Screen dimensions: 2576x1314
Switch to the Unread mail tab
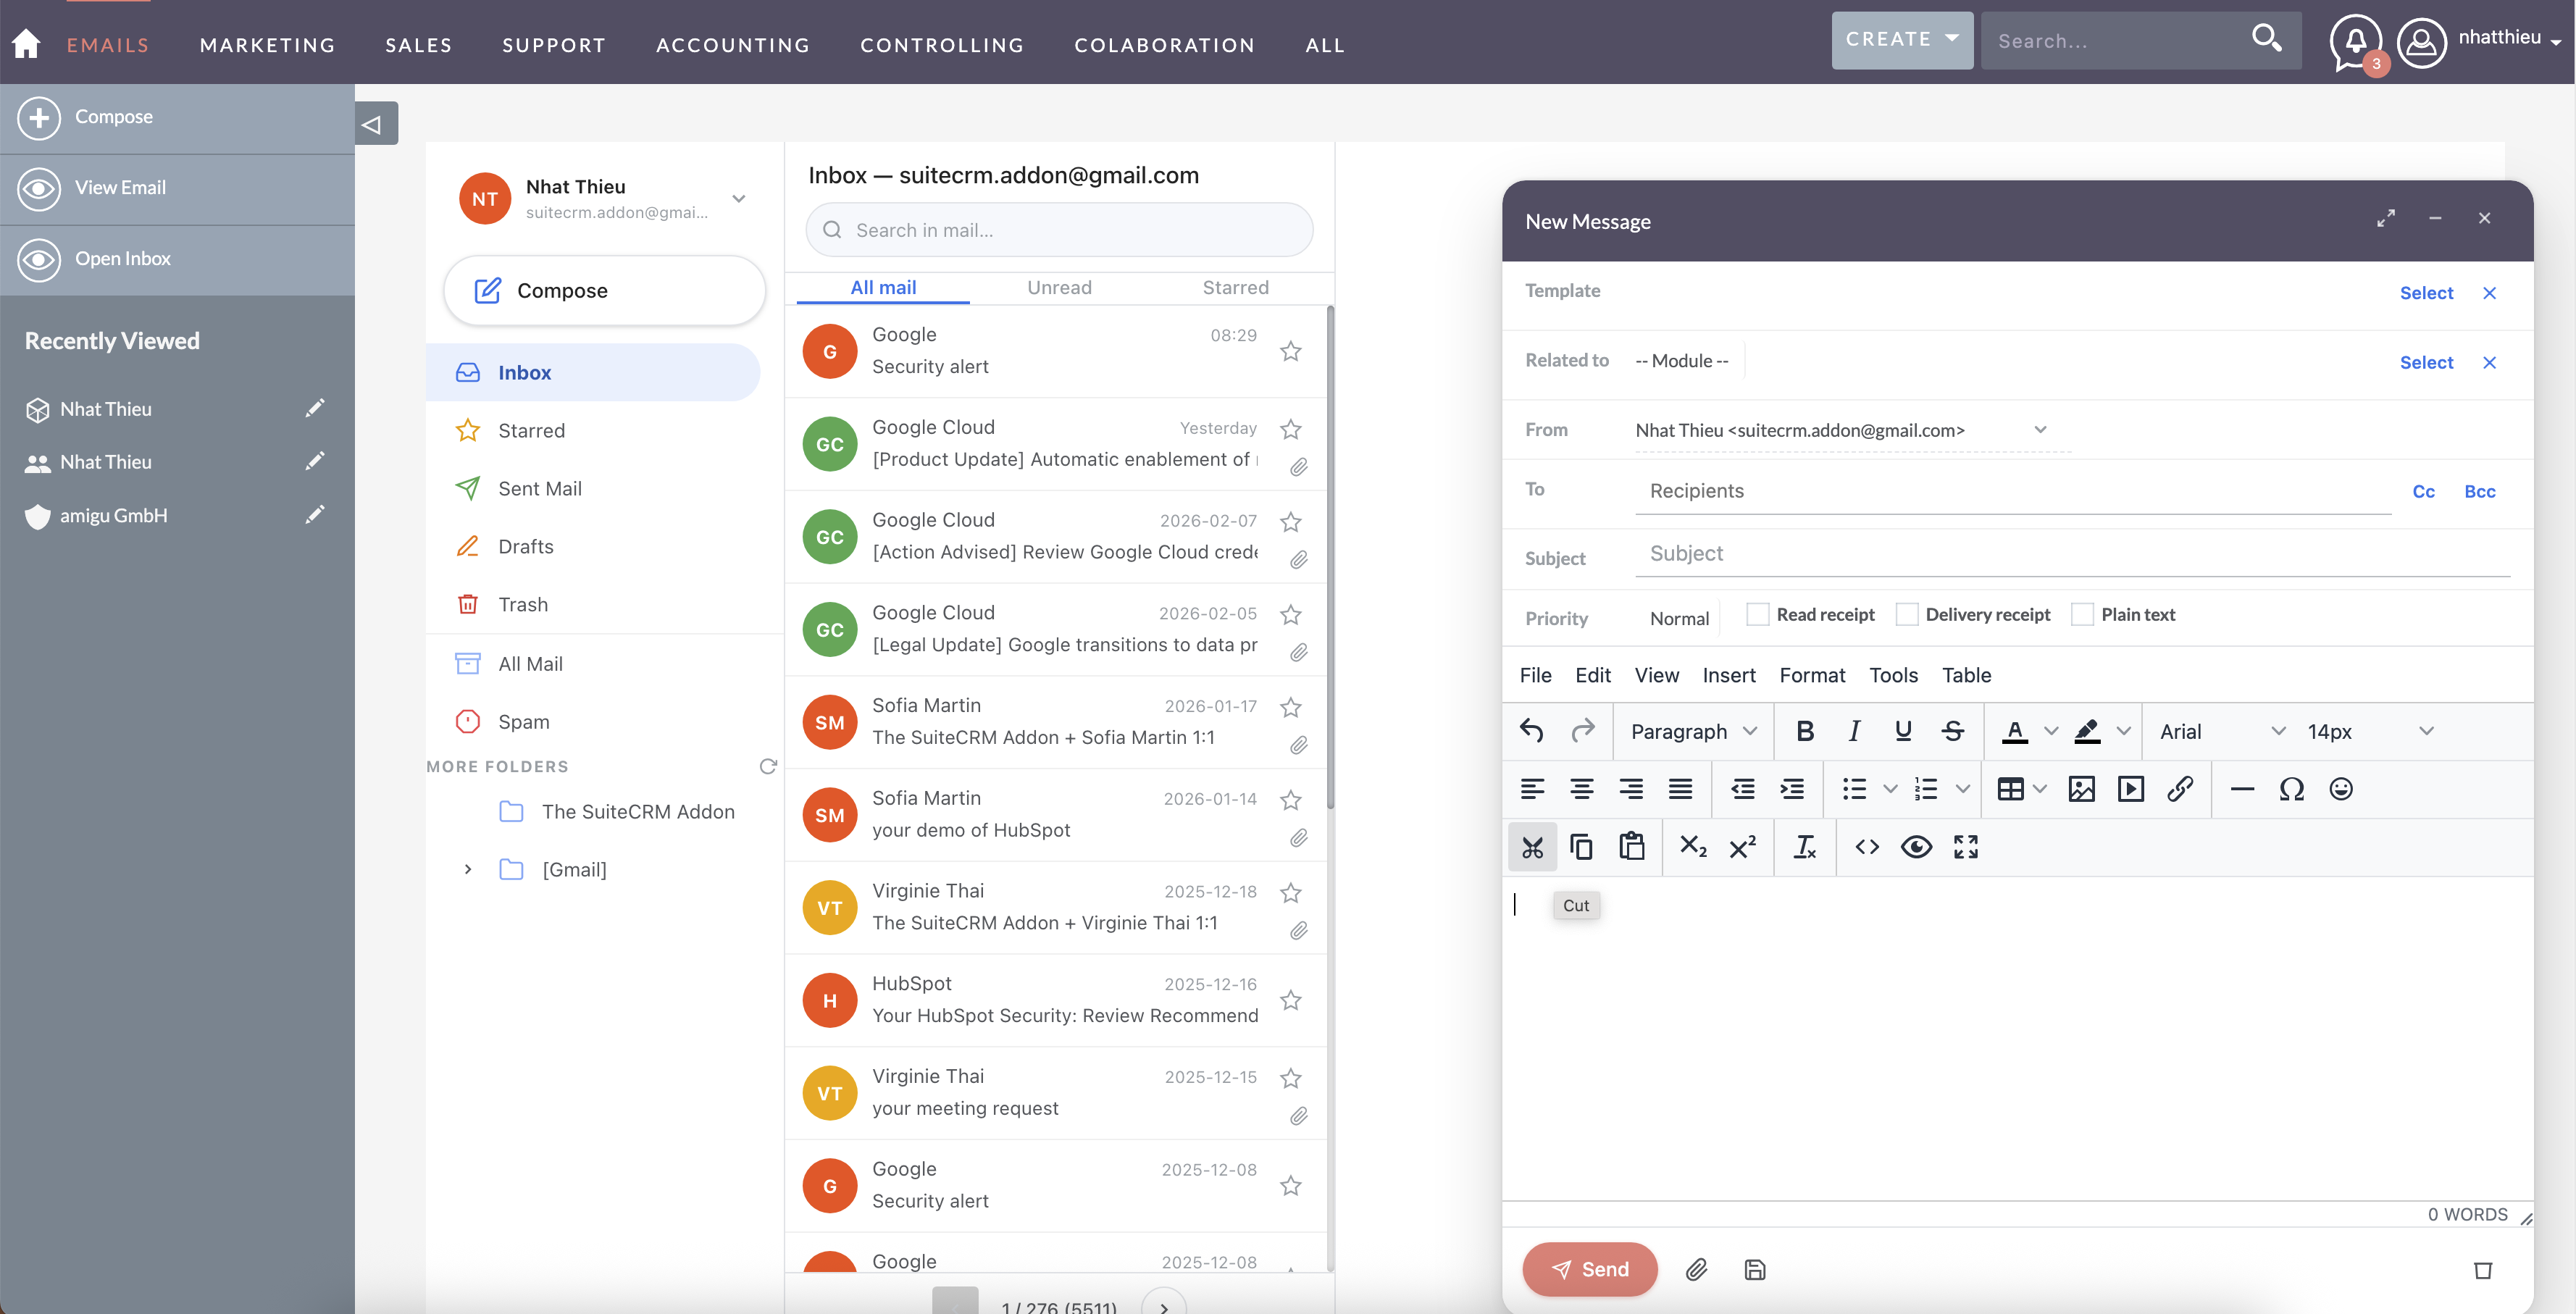[1059, 287]
